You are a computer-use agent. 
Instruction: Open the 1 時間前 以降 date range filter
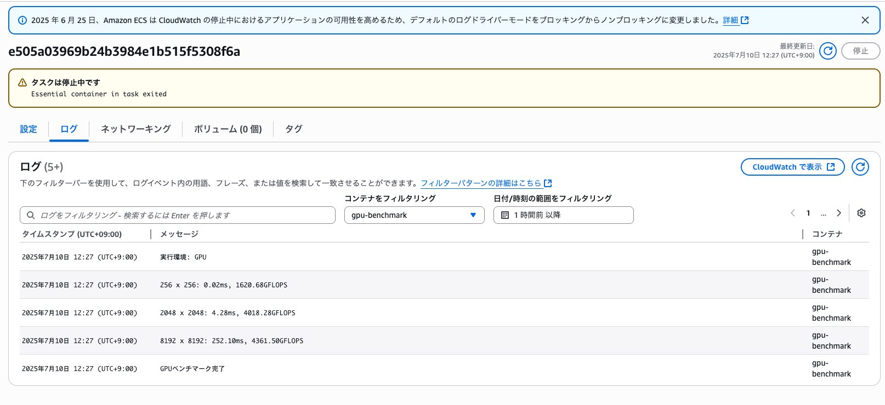[x=564, y=215]
